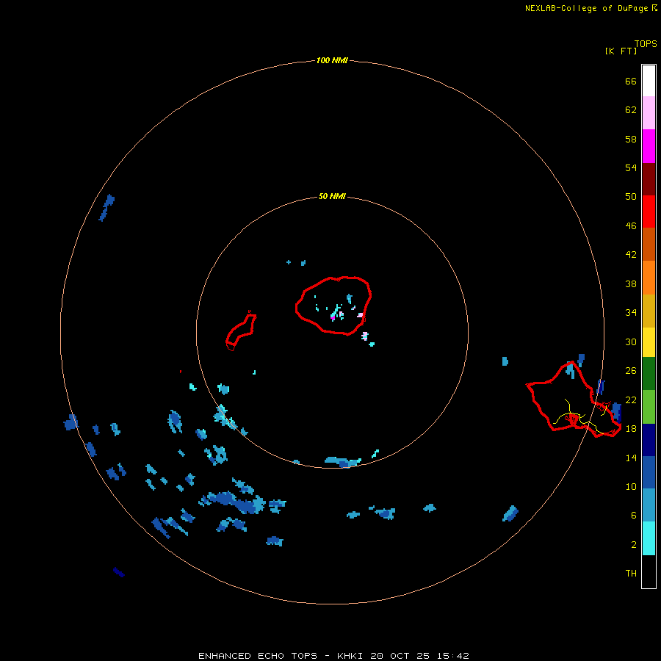Viewport: 661px width, 661px height.
Task: Click the black TH threshold swatch
Action: [x=649, y=571]
